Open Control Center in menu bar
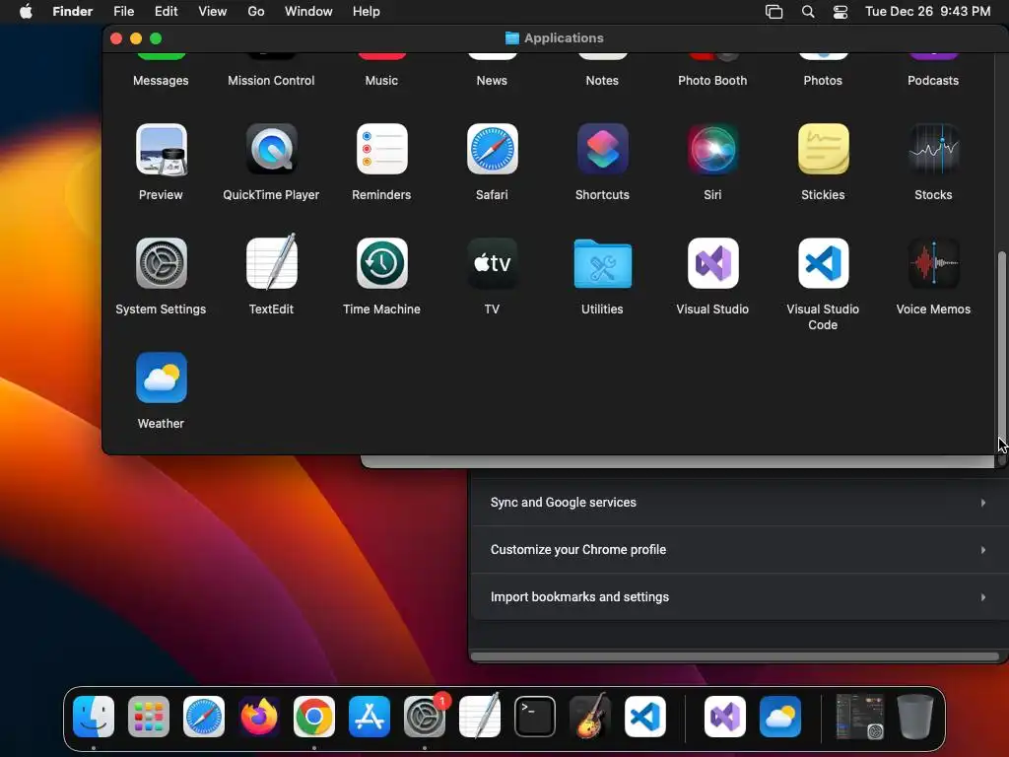The width and height of the screenshot is (1009, 757). (x=841, y=12)
